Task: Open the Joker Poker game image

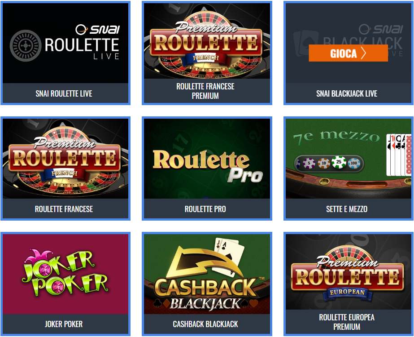Action: (x=65, y=274)
